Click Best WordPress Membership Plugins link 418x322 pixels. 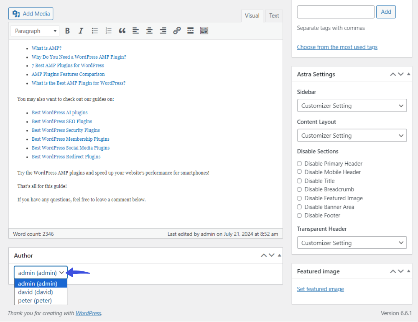point(71,139)
